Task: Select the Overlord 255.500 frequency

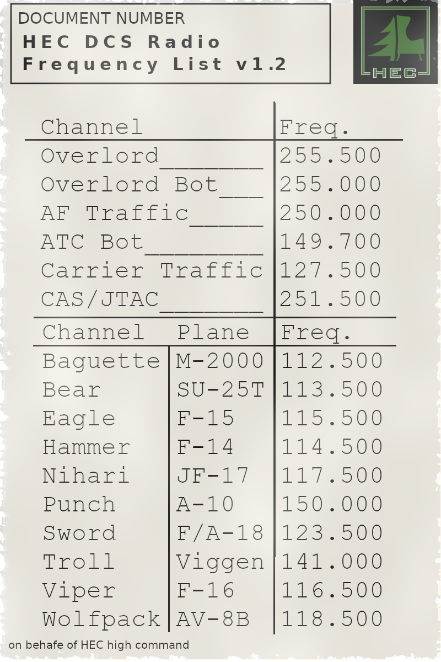Action: click(x=330, y=156)
